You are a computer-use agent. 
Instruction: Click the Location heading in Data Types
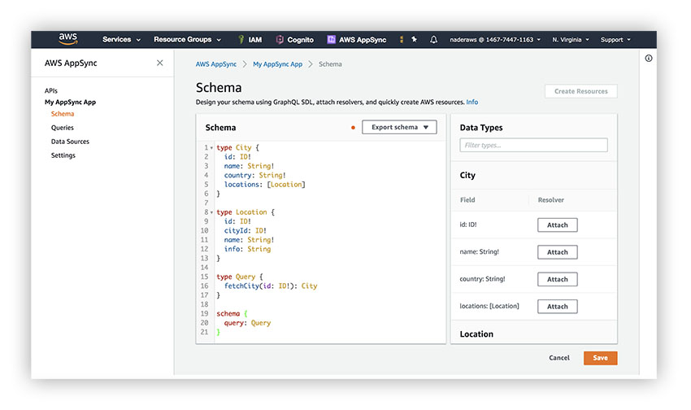[x=476, y=334]
